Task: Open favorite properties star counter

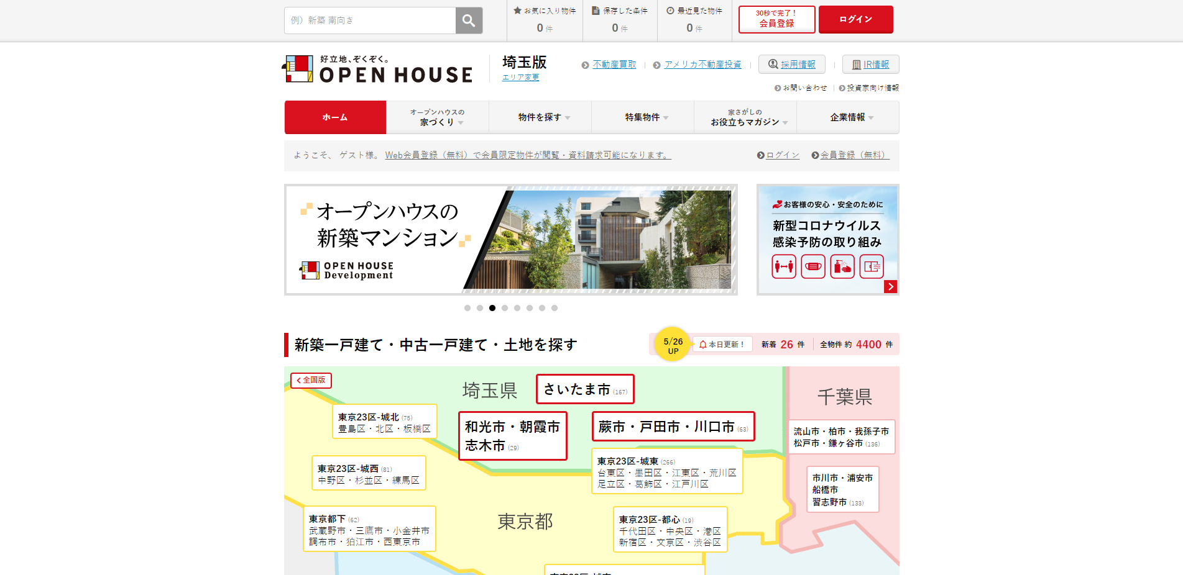Action: coord(545,20)
